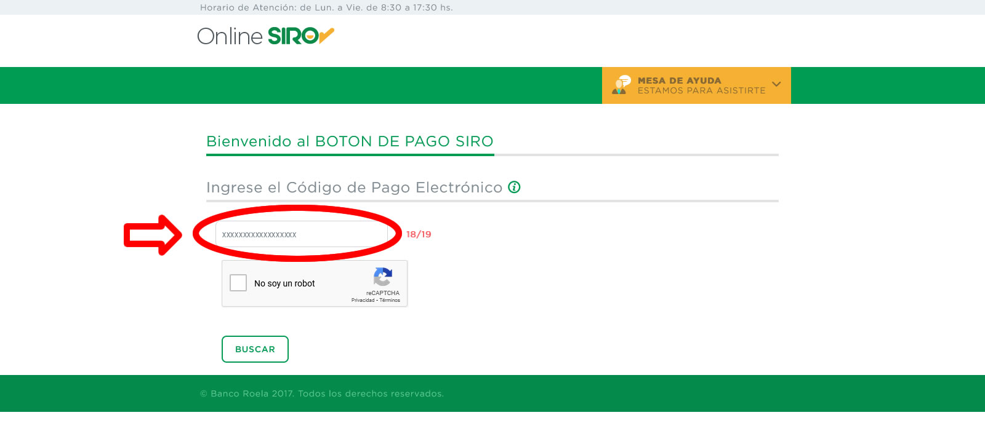Image resolution: width=985 pixels, height=442 pixels.
Task: Check the "No soy un robot" checkbox
Action: (x=238, y=283)
